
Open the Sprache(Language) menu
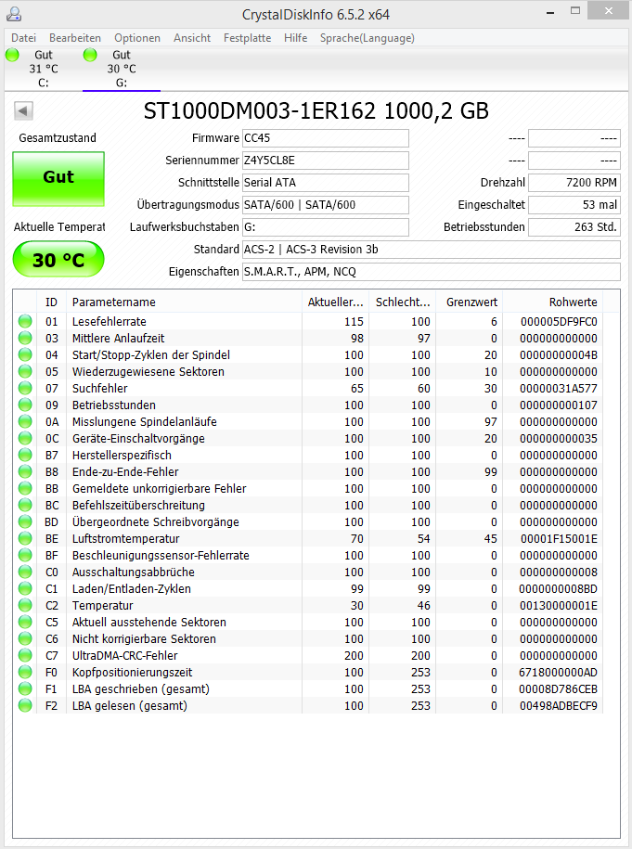[x=368, y=38]
